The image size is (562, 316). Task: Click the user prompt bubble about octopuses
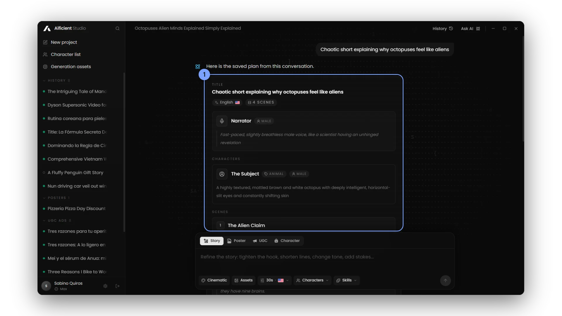pyautogui.click(x=385, y=49)
